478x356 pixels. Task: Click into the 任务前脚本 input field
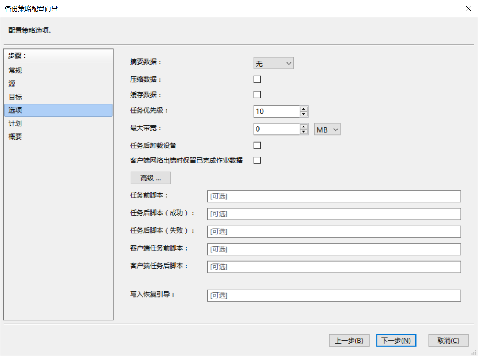(x=334, y=197)
